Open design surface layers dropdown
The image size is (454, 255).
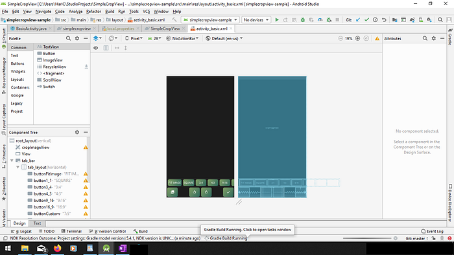pyautogui.click(x=97, y=38)
